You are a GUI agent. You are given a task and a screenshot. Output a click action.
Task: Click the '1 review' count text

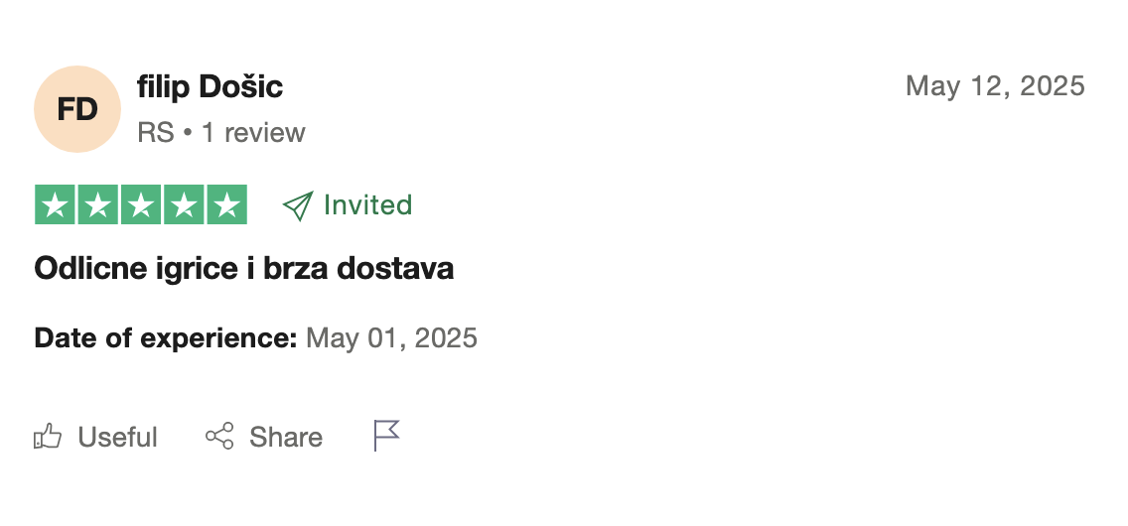tap(253, 133)
